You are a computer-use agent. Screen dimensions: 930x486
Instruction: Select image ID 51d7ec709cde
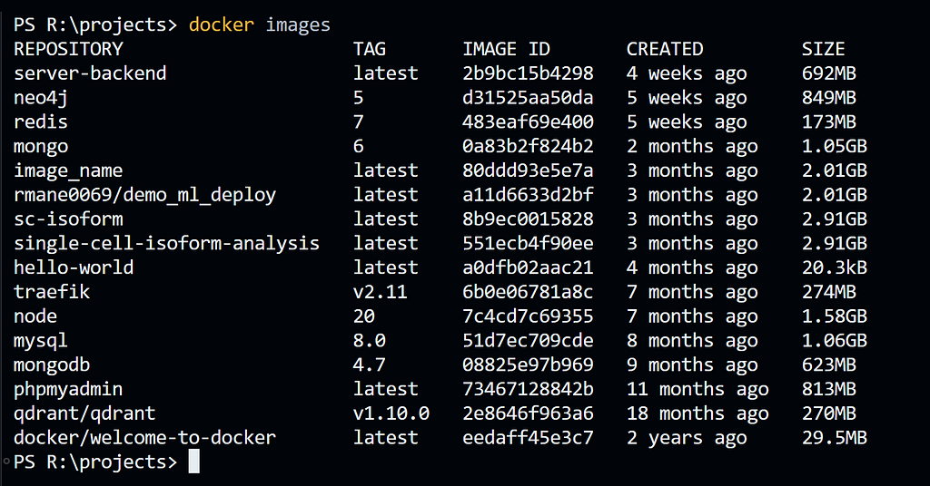(x=528, y=340)
